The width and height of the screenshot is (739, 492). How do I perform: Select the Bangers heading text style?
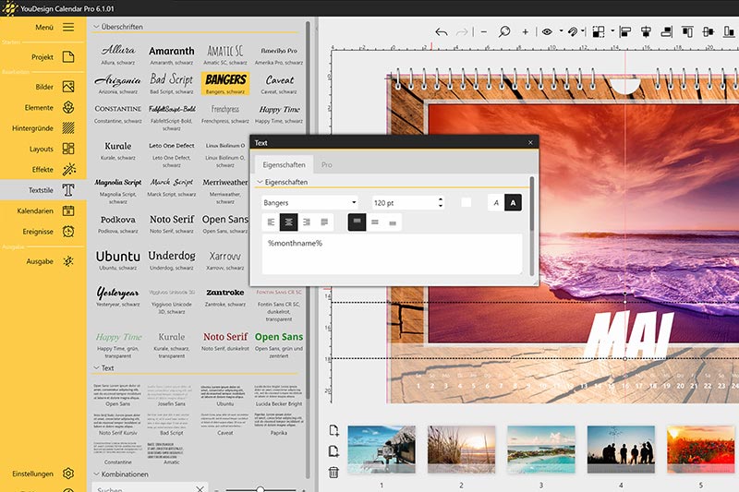(225, 83)
